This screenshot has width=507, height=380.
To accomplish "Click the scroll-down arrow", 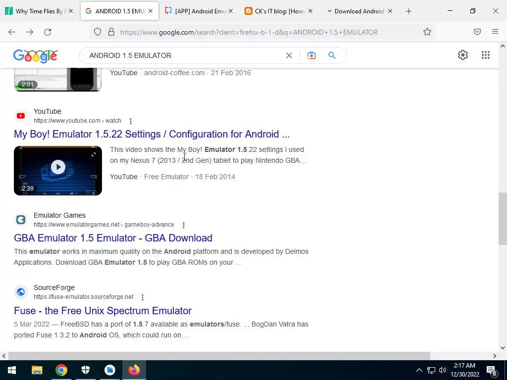I will pos(503,348).
